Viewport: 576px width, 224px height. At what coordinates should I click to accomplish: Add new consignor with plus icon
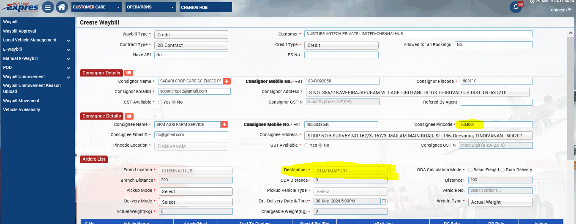click(x=227, y=81)
